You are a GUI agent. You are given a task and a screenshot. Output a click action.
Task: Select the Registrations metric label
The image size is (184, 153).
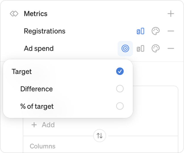point(45,31)
